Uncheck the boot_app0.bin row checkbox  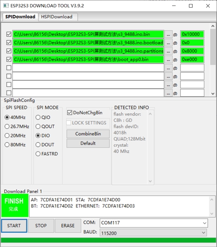point(9,59)
